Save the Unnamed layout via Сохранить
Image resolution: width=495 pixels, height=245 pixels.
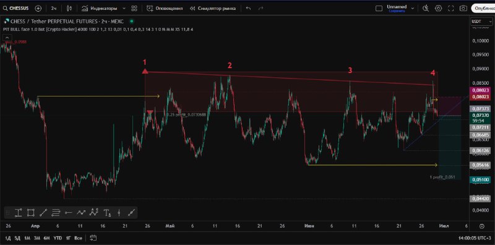click(397, 11)
